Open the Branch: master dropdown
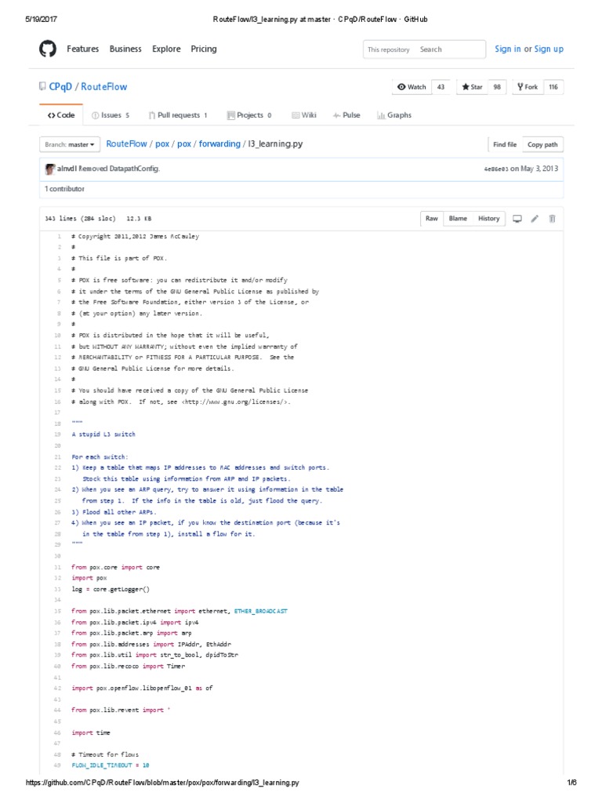Viewport: 602px width, 803px height. (x=70, y=144)
